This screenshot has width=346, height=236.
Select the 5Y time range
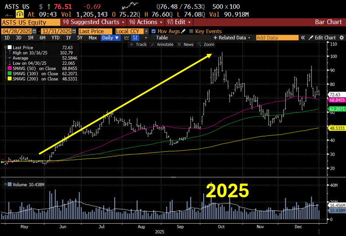[x=80, y=37]
